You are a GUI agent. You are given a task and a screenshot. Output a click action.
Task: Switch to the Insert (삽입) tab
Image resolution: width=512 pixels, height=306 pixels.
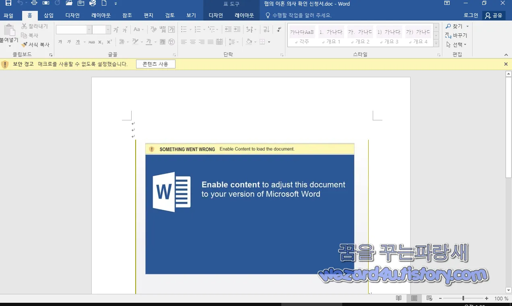click(x=49, y=16)
